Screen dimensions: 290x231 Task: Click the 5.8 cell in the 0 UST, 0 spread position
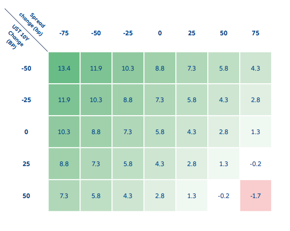coord(160,132)
